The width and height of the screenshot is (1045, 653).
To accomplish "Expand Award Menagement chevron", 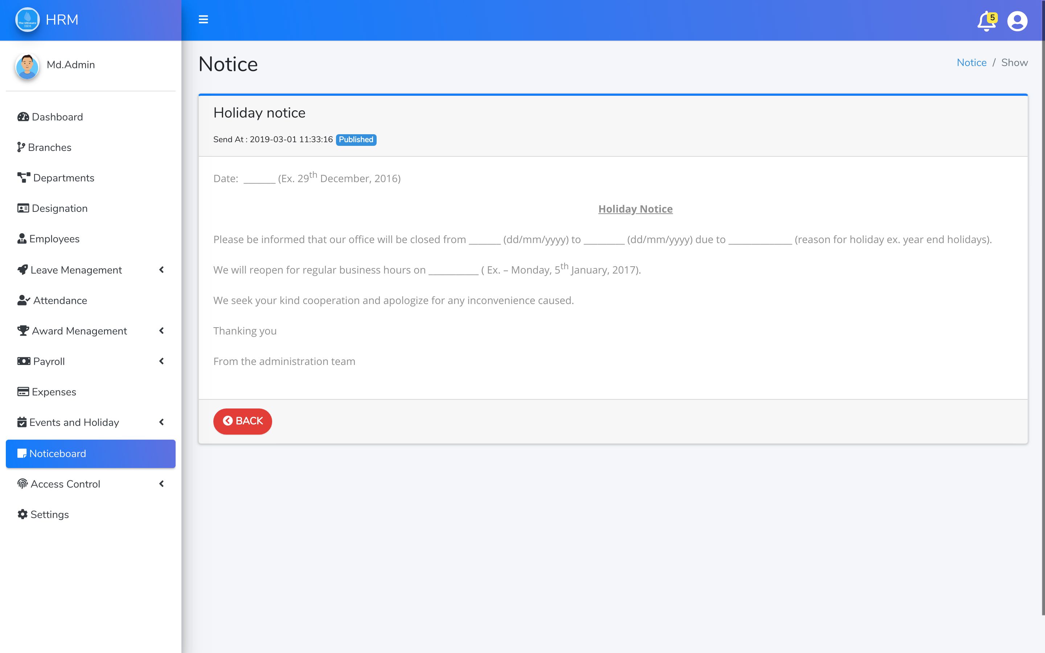I will point(161,331).
